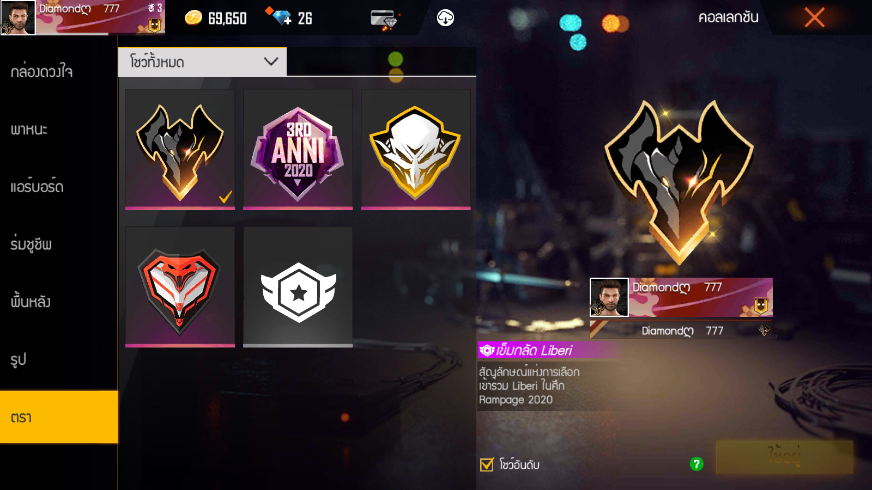This screenshot has width=872, height=490.
Task: Select the Liberi black wolf badge
Action: 180,149
